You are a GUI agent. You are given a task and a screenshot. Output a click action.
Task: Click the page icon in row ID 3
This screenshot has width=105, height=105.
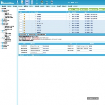tap(24, 19)
